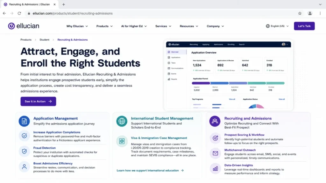Go to Student breadcrumb link

[45, 40]
